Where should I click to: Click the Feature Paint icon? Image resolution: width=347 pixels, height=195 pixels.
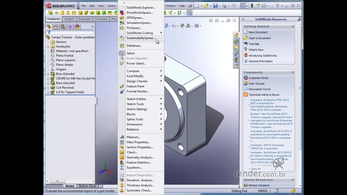[x=122, y=86]
